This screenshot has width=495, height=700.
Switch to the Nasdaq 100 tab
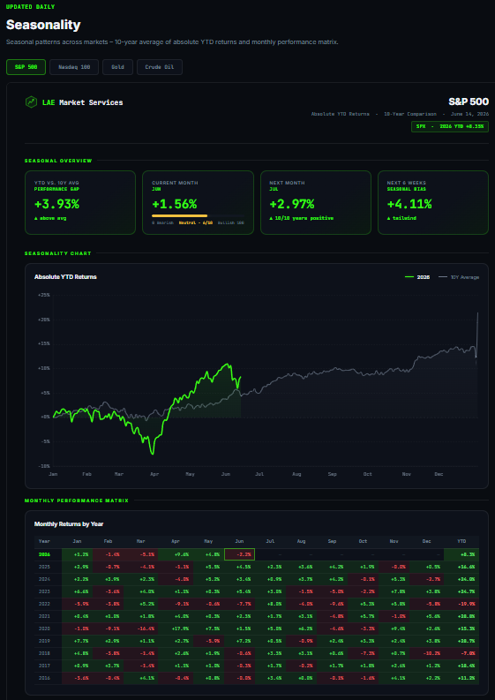pos(74,67)
